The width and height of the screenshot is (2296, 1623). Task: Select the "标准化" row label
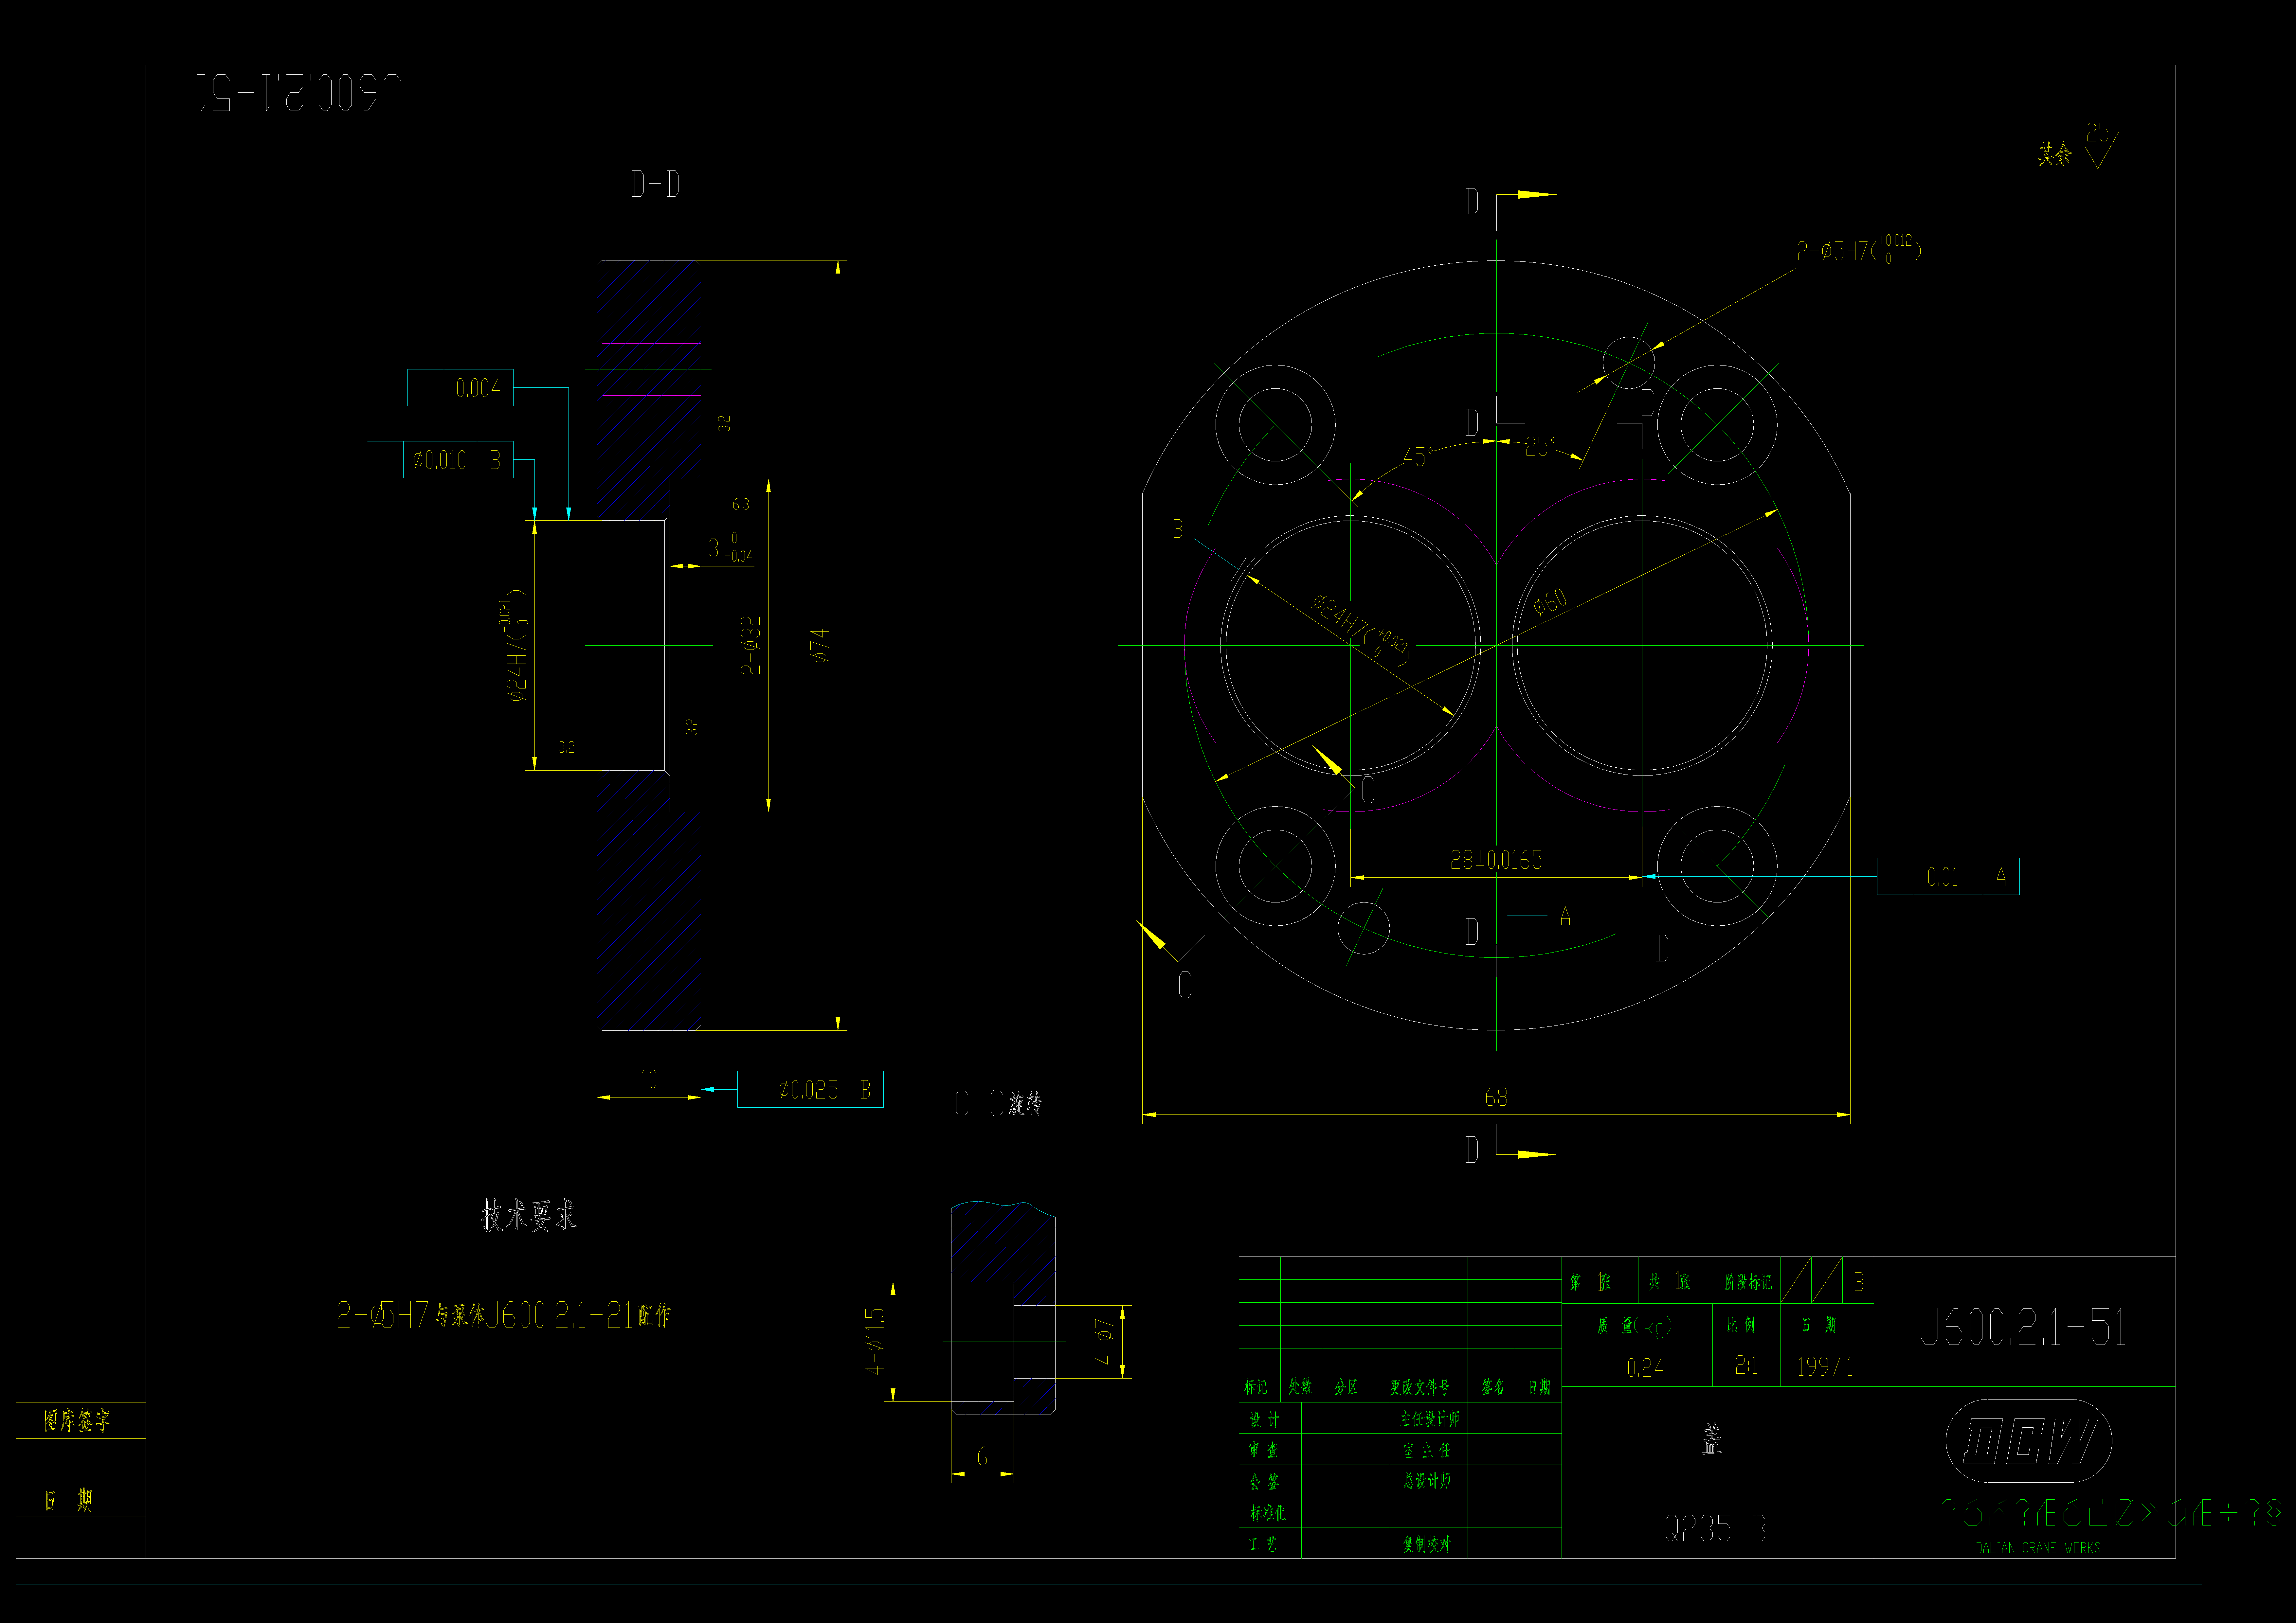pos(1268,1513)
